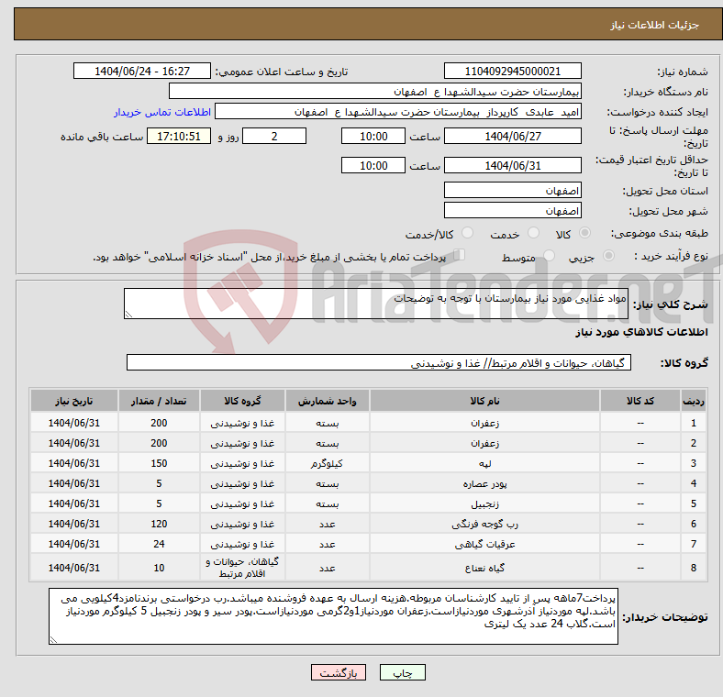Click the resize handle of شرح کلی نیاز box
This screenshot has height=697, width=723.
click(128, 315)
